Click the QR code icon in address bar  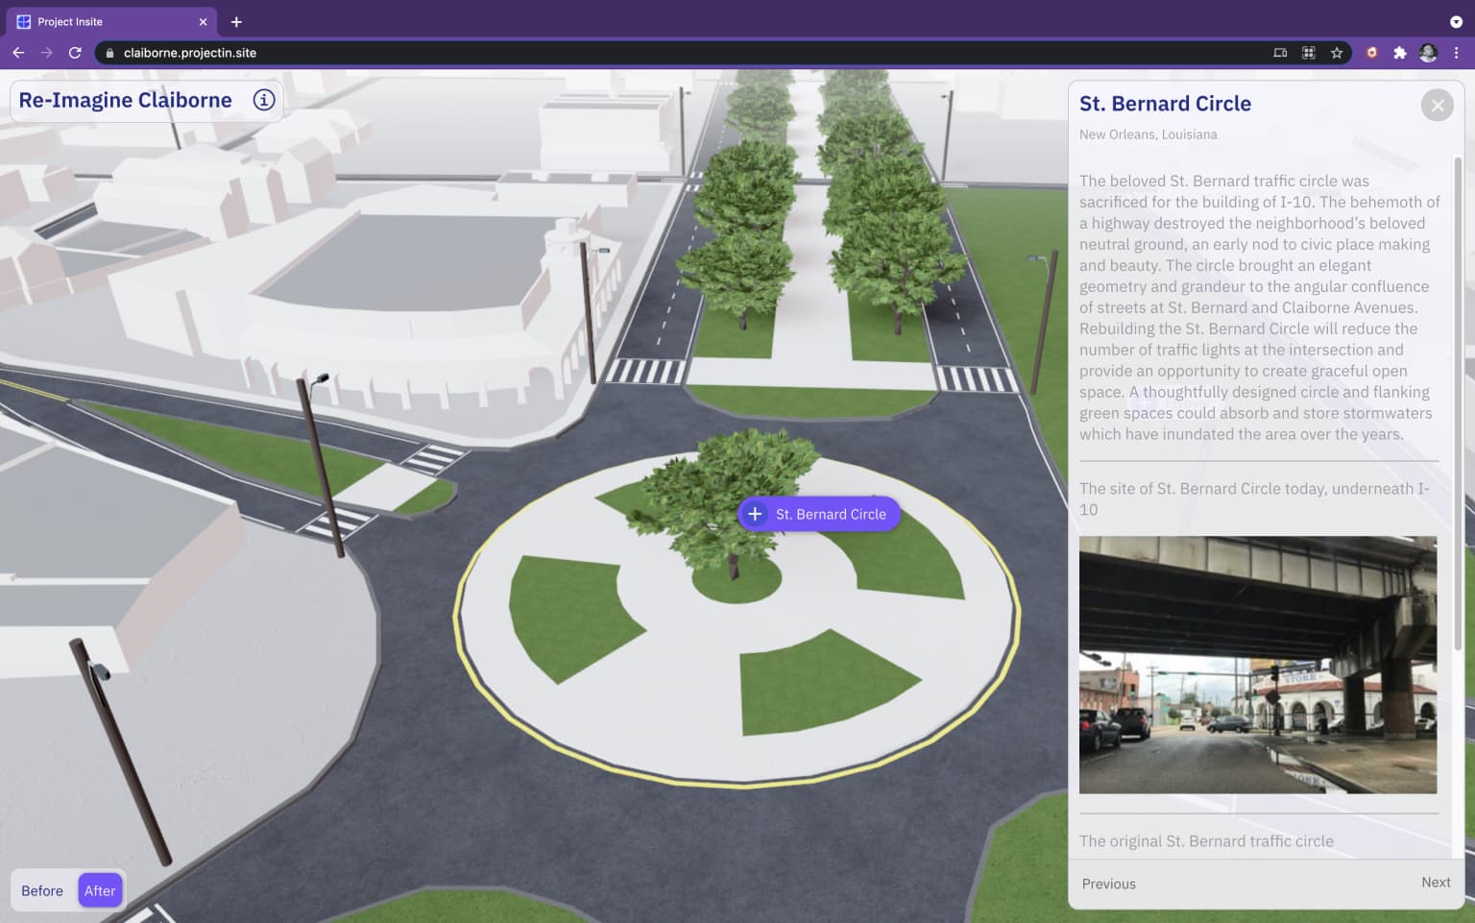tap(1308, 53)
